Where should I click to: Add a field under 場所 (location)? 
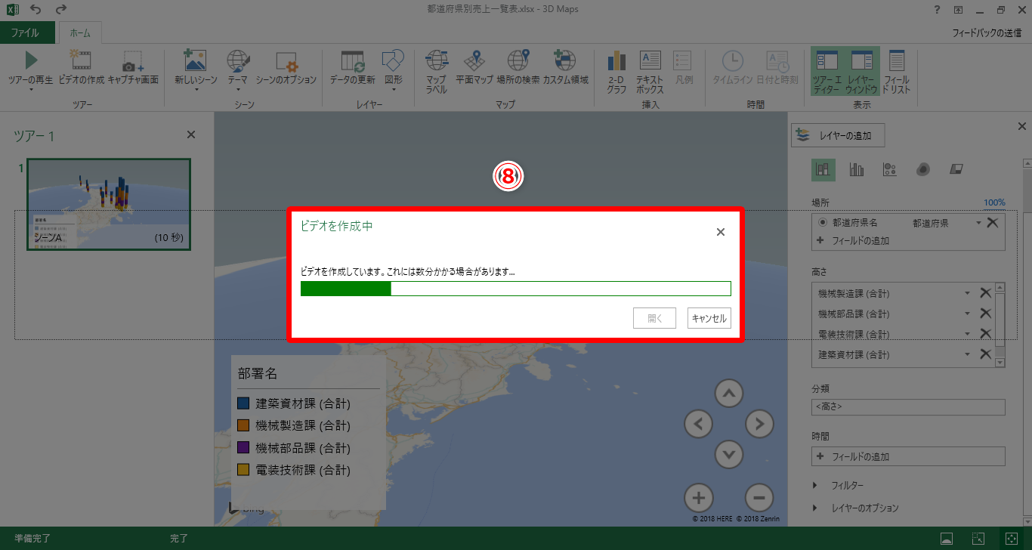[853, 241]
